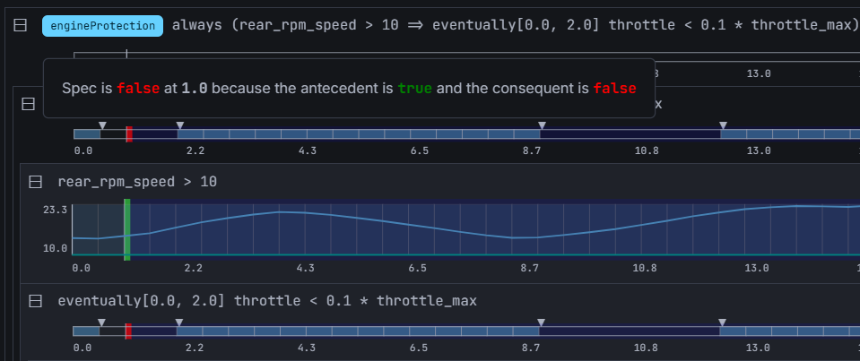Click the eventually timeline triangle marker near tick 2.2
The height and width of the screenshot is (361, 860).
point(178,322)
